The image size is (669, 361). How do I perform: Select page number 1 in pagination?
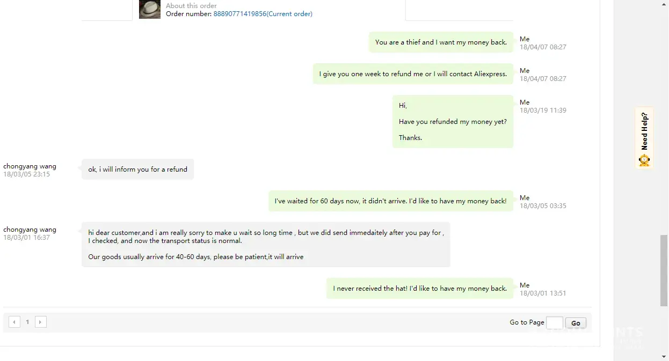click(x=27, y=322)
